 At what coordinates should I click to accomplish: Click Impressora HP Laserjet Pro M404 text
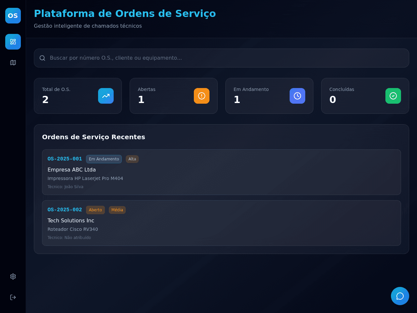pos(85,178)
